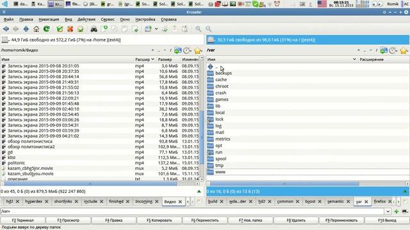Select the spool folder
Screen dimensions: 410x230
220,159
